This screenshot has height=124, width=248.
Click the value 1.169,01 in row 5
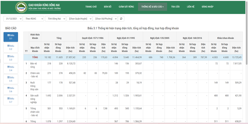click(71, 109)
